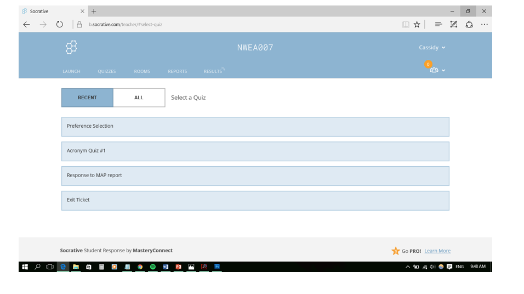
Task: Add page to favorites with star icon
Action: 417,25
